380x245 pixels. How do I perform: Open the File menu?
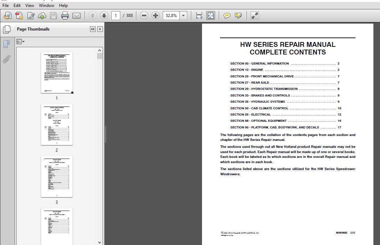click(6, 5)
